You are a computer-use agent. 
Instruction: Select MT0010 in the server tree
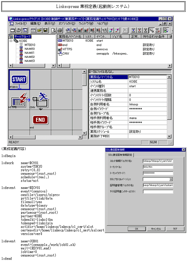coord(30,45)
